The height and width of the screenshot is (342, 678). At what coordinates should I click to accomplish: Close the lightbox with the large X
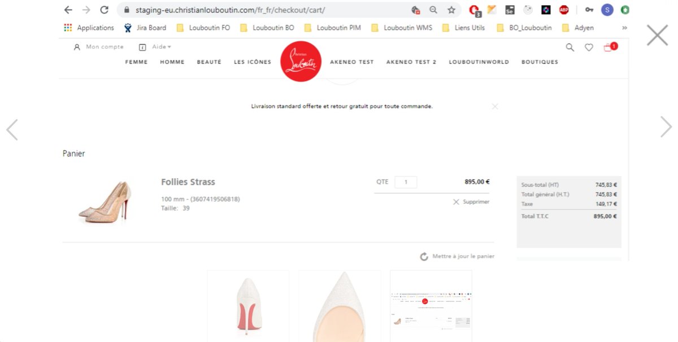pyautogui.click(x=658, y=35)
